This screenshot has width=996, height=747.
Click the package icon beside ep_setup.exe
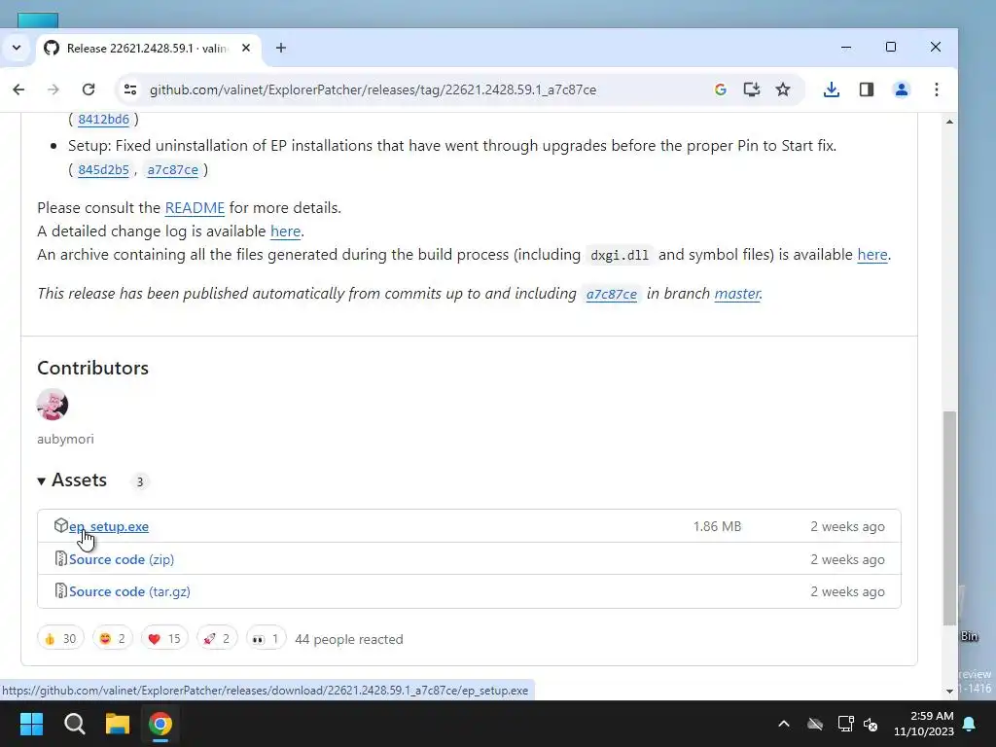click(61, 525)
